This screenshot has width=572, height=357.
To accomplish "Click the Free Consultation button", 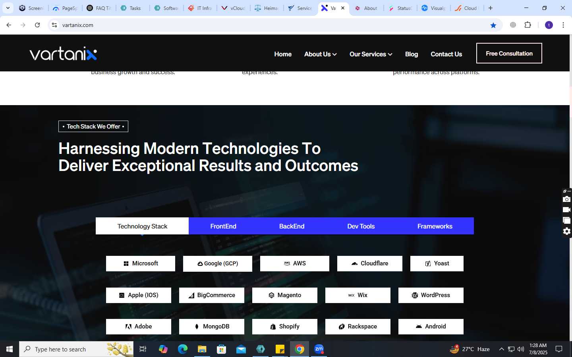I will 509,53.
